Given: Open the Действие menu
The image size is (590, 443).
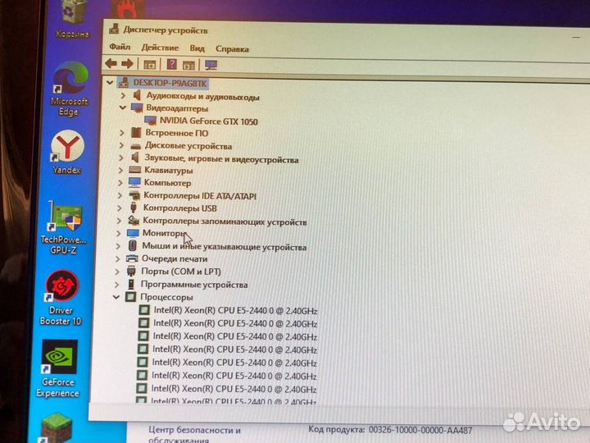Looking at the screenshot, I should click(x=159, y=48).
